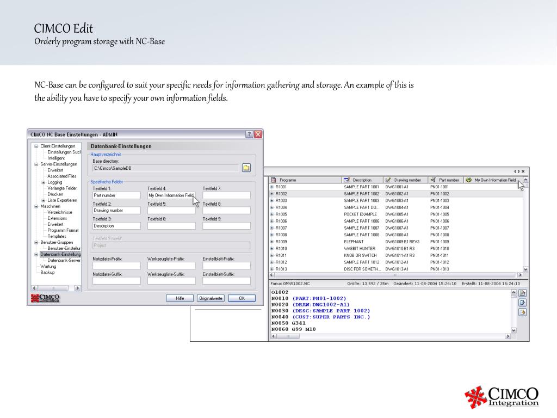Click the My Own Information Field column header

[493, 180]
